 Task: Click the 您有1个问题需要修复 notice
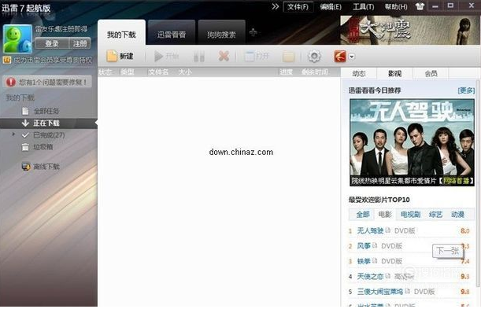[47, 82]
